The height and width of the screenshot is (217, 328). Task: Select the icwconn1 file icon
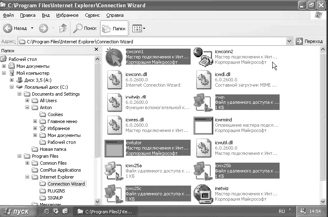click(114, 57)
